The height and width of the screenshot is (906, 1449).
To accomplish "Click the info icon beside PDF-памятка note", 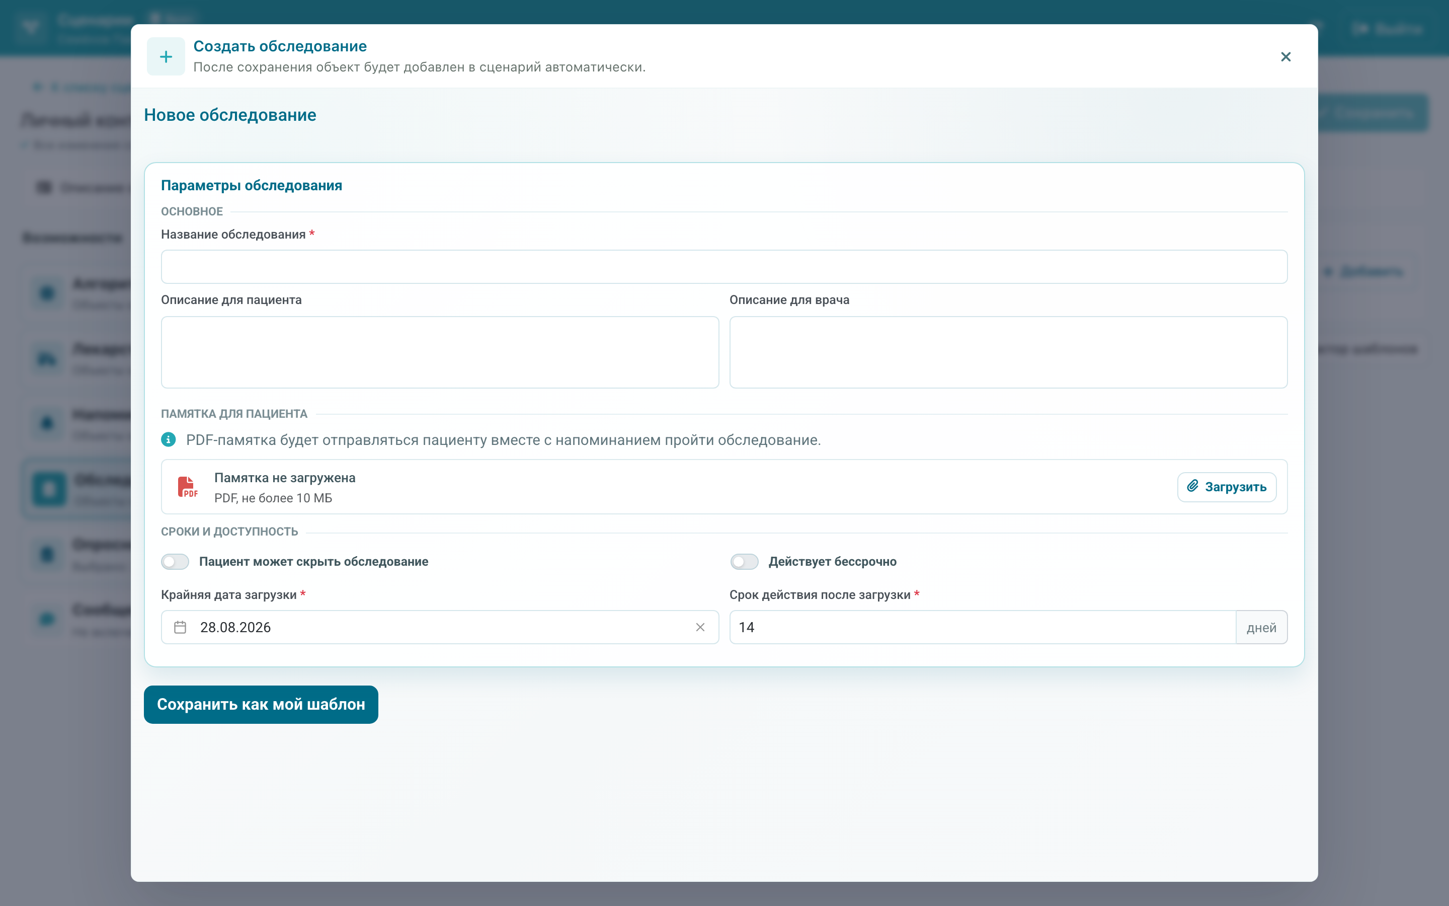I will click(x=168, y=440).
